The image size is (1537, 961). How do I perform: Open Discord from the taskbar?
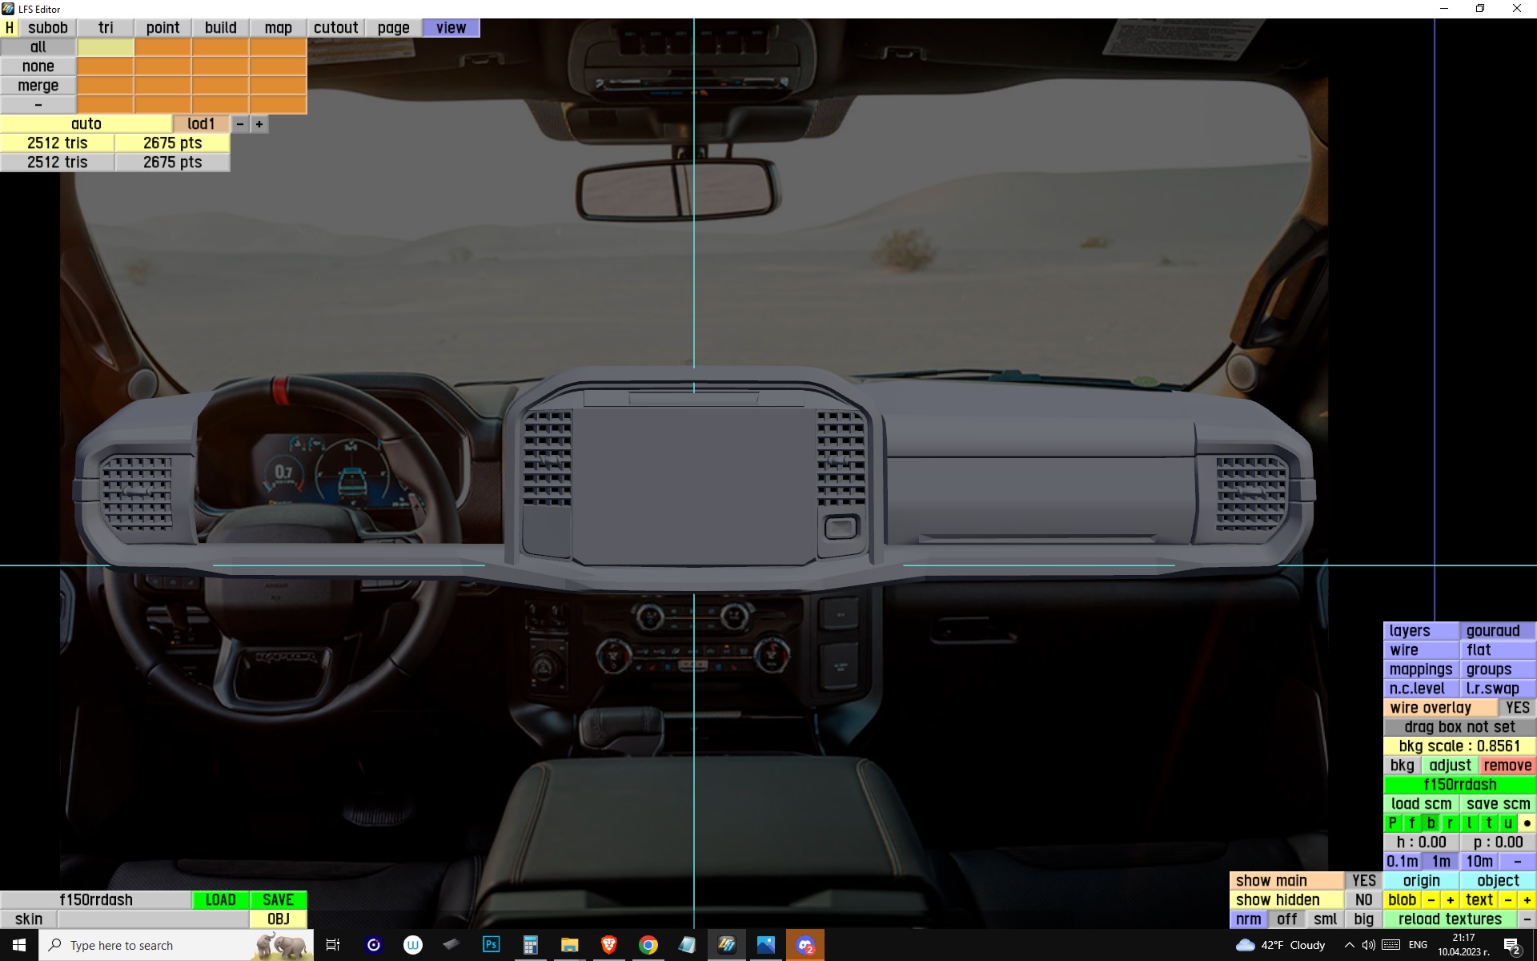805,945
